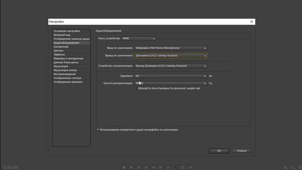The width and height of the screenshot is (302, 170).
Task: Select 'Контроллер' category
Action: tap(71, 47)
